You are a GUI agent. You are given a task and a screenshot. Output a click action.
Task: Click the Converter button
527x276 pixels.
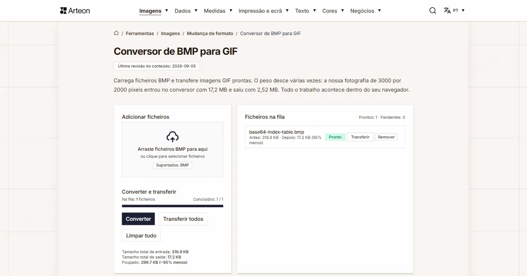coord(138,219)
